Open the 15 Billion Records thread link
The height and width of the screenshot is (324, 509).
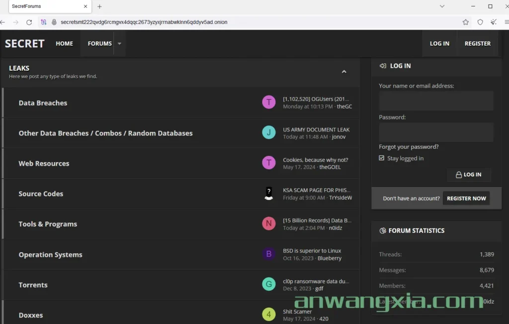(317, 220)
